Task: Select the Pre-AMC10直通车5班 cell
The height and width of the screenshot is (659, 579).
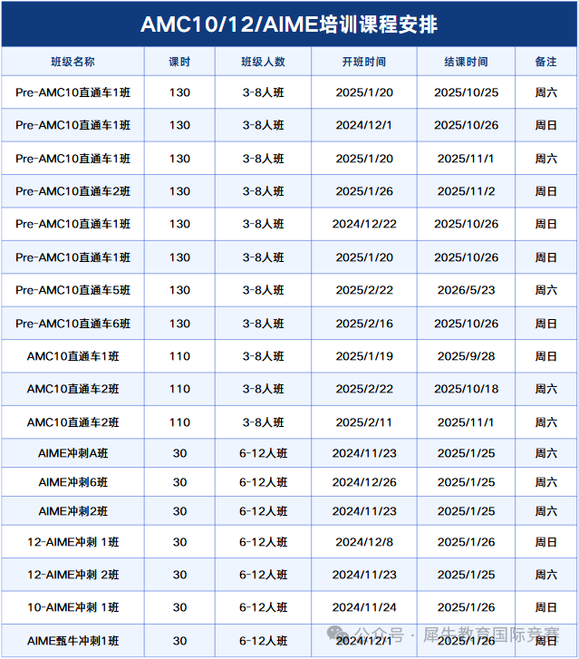Action: coord(73,290)
